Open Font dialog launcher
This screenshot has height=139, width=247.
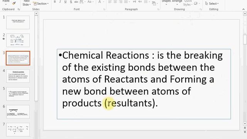tap(104, 9)
